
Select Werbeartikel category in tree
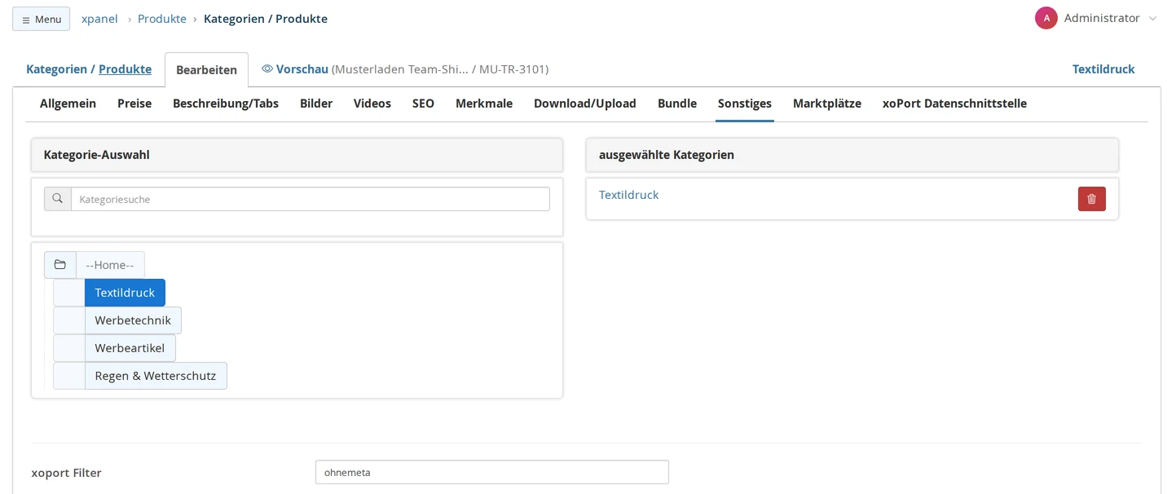tap(130, 348)
